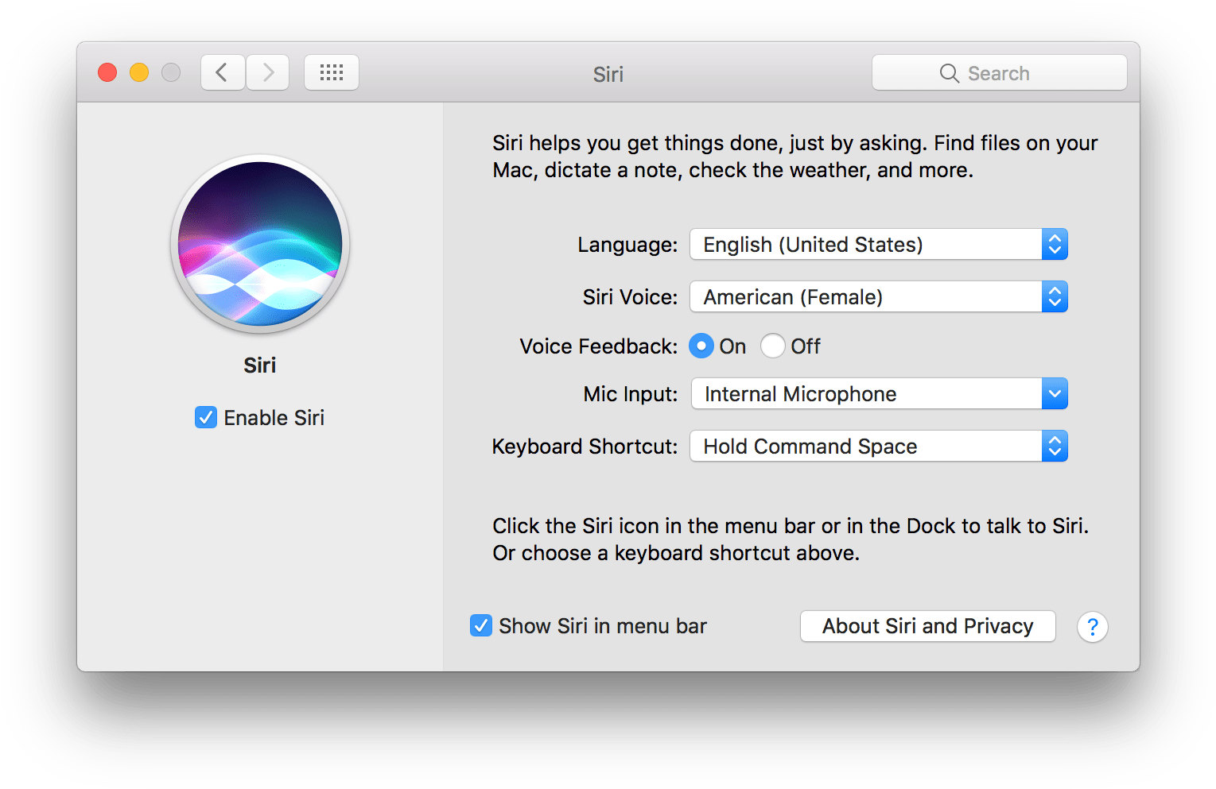Select the On radio for Voice Feedback
Screen dimensions: 1216x789
click(701, 346)
